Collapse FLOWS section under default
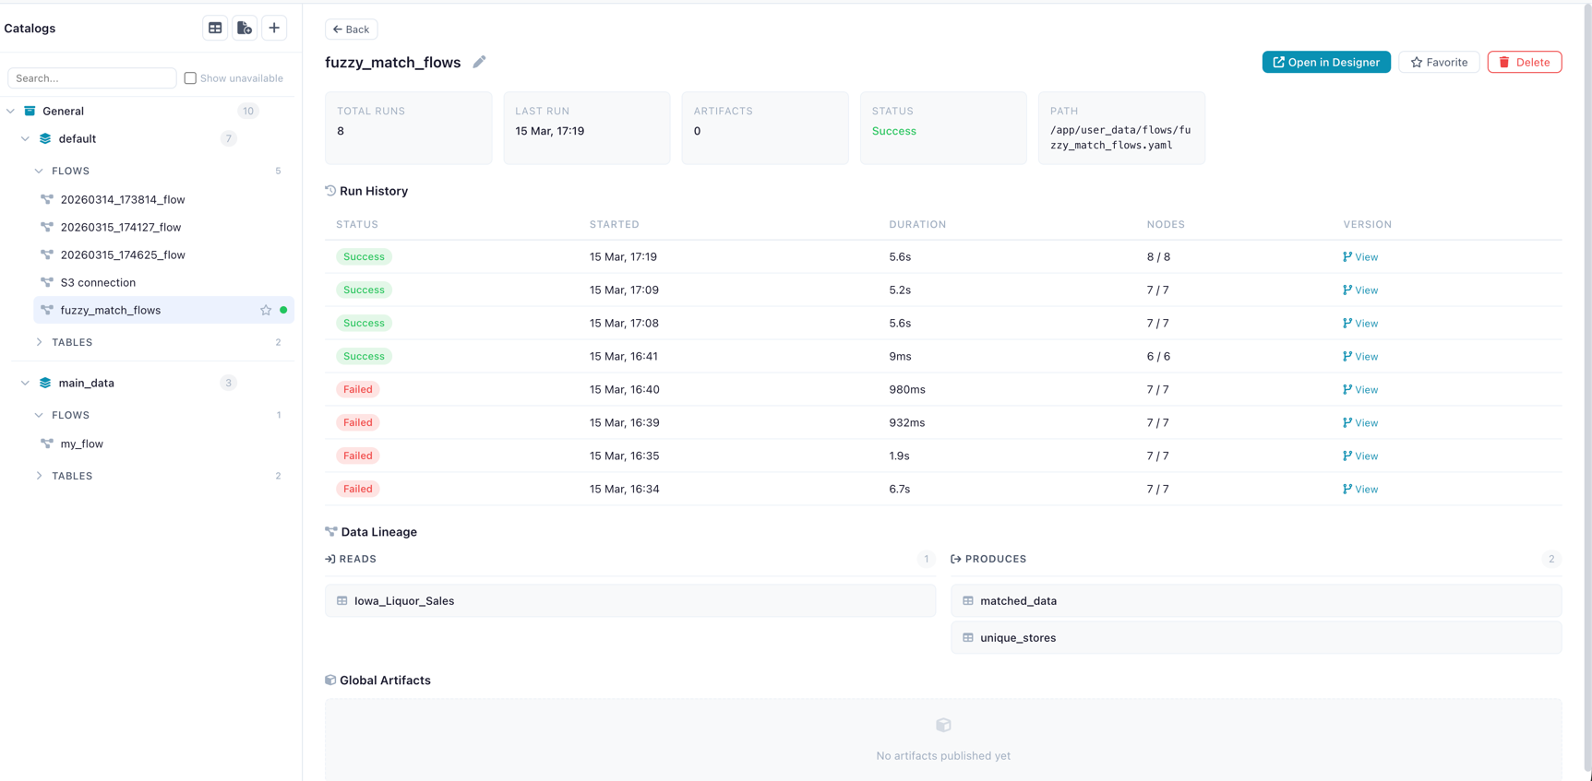The image size is (1592, 781). (x=39, y=171)
